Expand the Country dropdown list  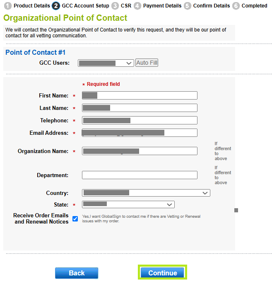coord(146,193)
